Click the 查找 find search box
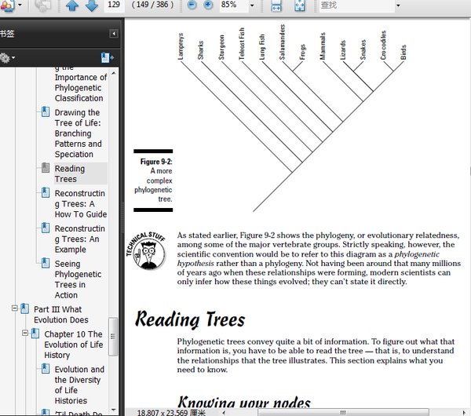471x416 pixels. pyautogui.click(x=356, y=5)
